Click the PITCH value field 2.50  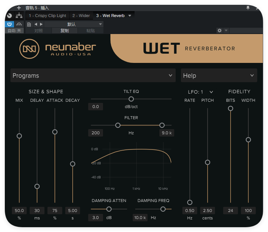(208, 211)
